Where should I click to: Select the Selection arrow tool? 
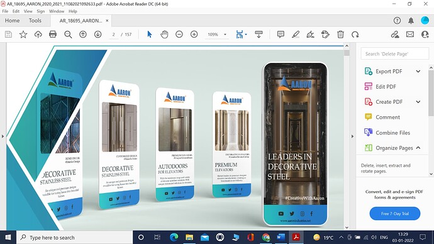pyautogui.click(x=150, y=35)
